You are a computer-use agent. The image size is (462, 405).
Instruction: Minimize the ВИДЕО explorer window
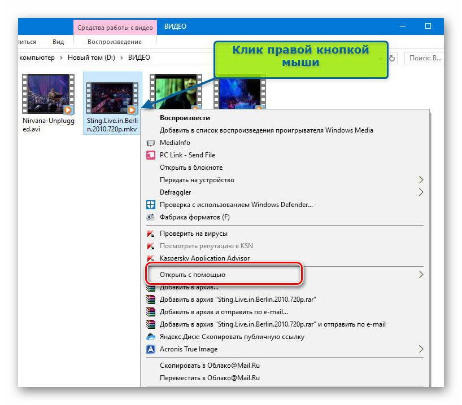403,26
